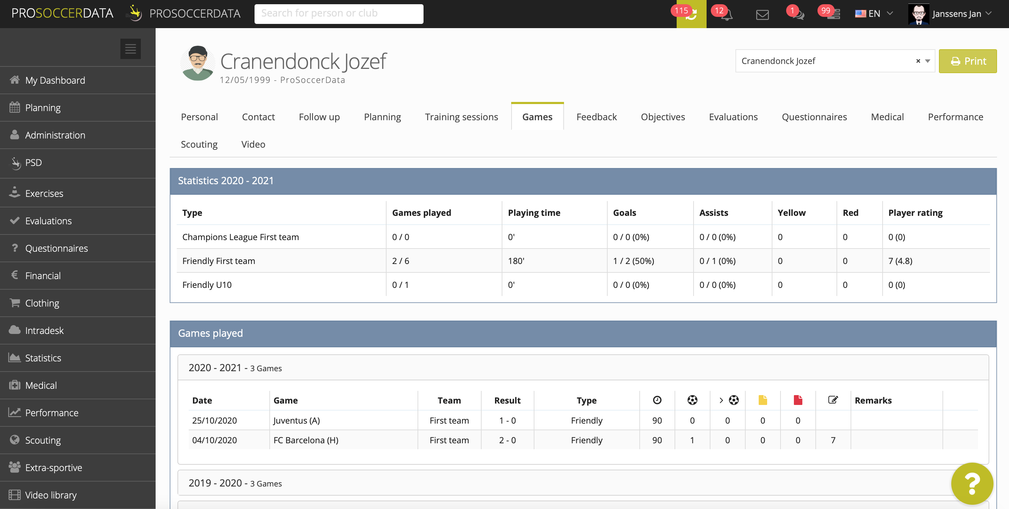
Task: Switch to the Medical tab
Action: click(x=887, y=117)
